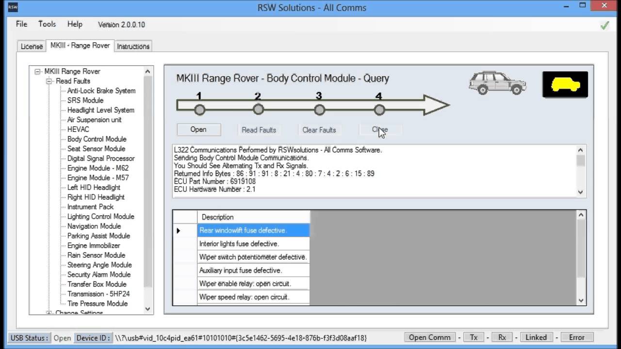621x349 pixels.
Task: Select Navigation Module in tree
Action: coord(94,226)
